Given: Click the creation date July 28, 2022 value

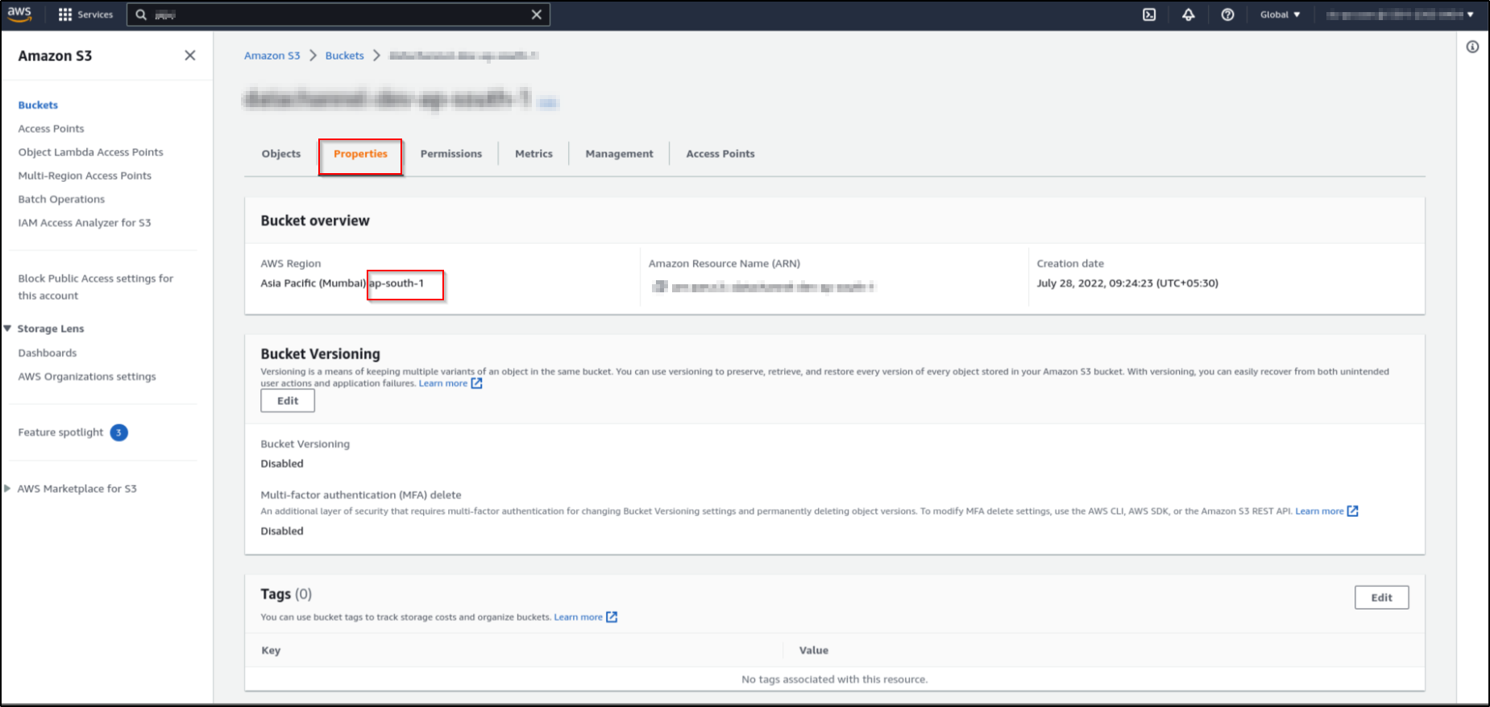Looking at the screenshot, I should (1127, 283).
